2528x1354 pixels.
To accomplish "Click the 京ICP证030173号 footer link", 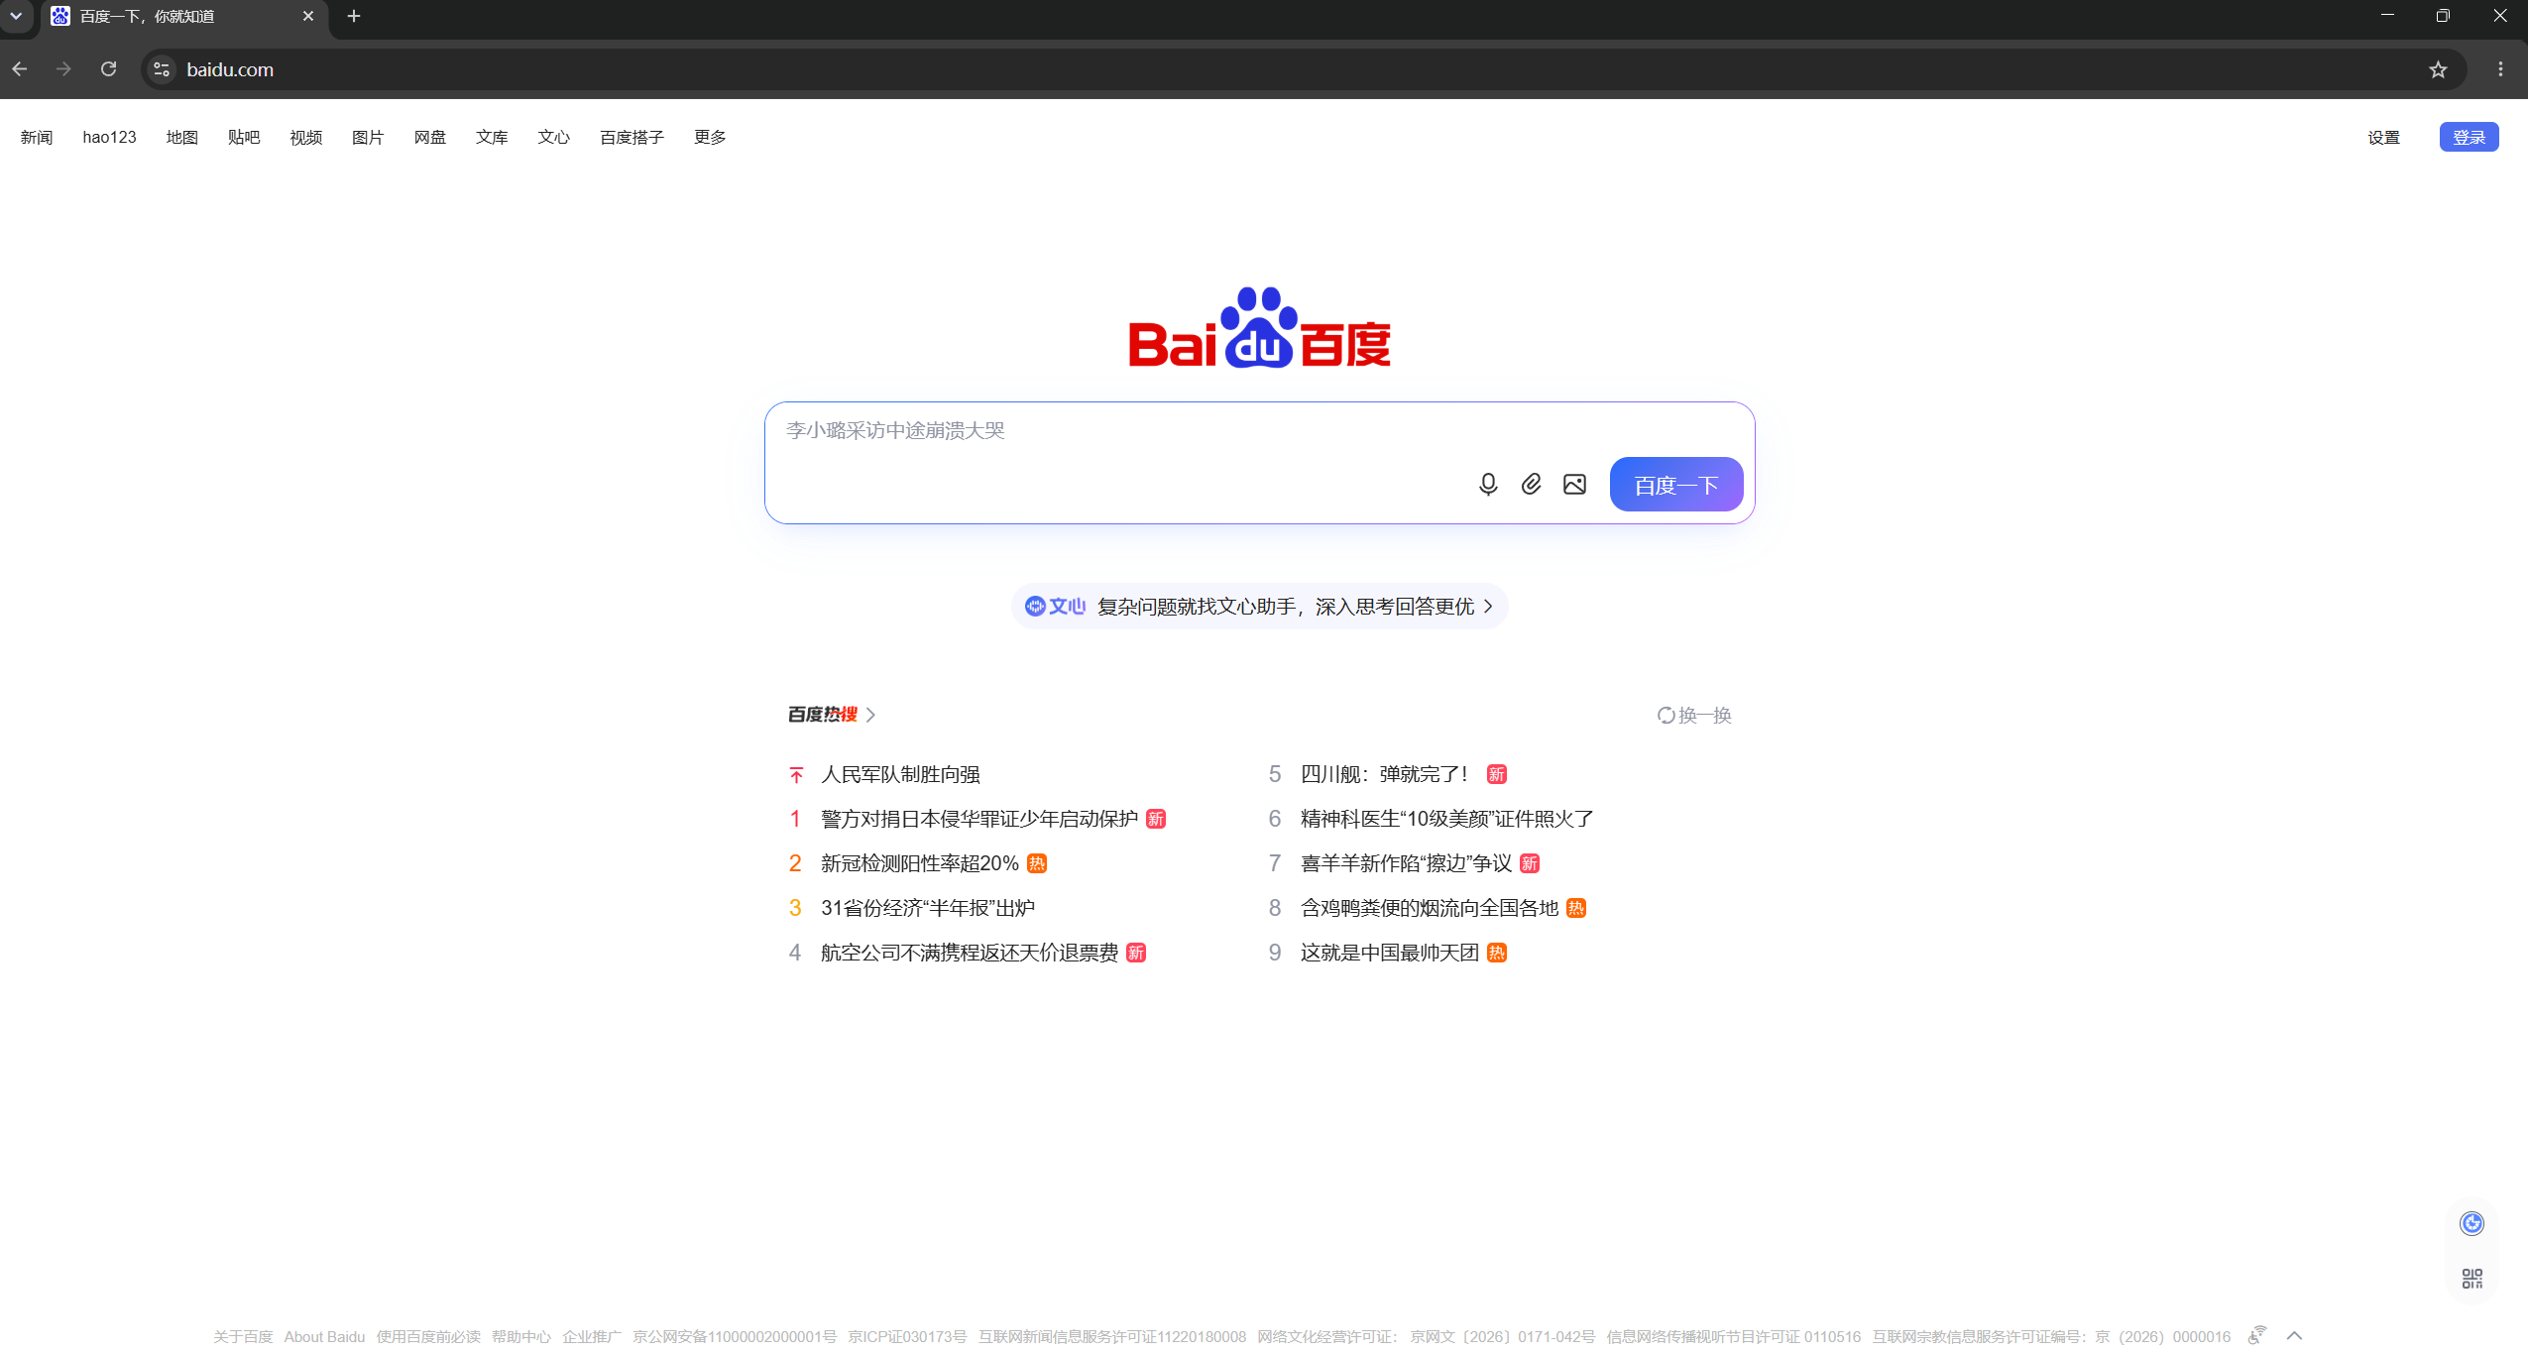I will (907, 1336).
